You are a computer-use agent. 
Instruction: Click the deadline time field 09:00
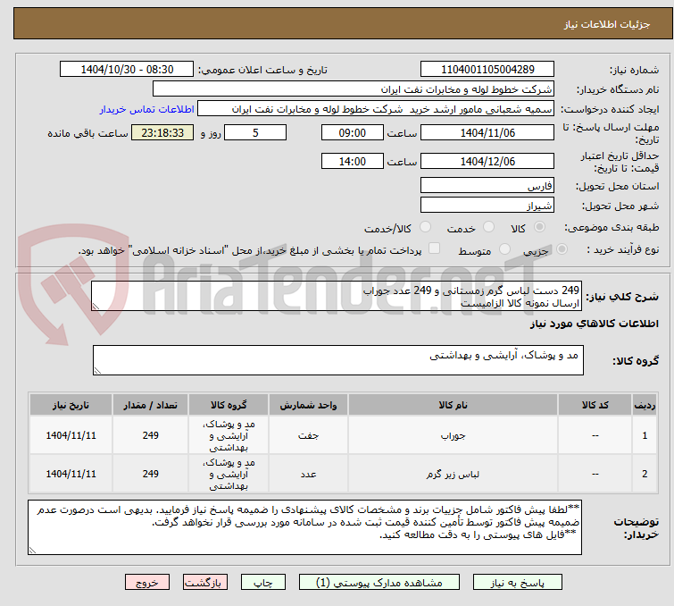[352, 132]
